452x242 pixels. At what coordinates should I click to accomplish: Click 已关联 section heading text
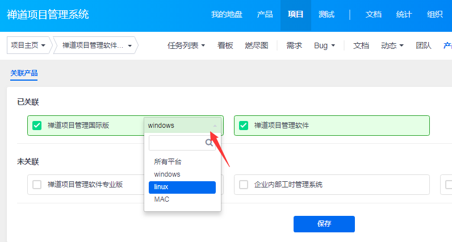click(x=28, y=102)
